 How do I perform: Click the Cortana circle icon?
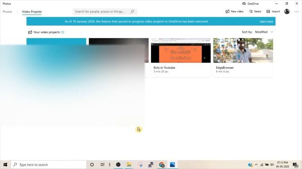click(x=92, y=165)
